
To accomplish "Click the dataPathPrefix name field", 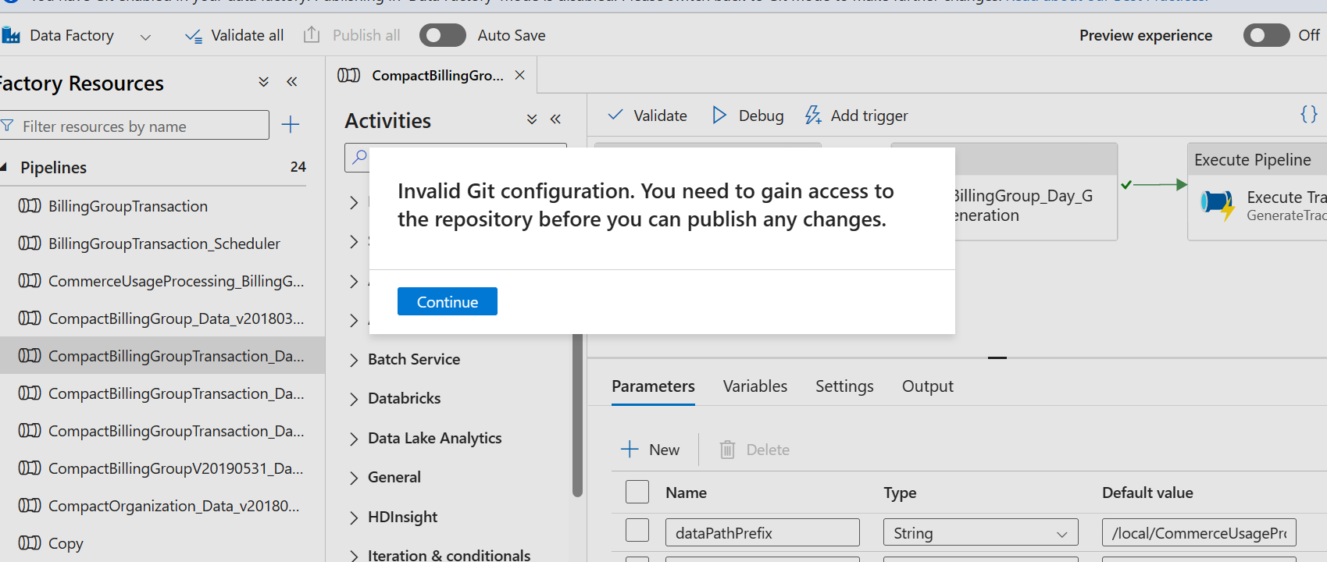I will click(x=762, y=532).
